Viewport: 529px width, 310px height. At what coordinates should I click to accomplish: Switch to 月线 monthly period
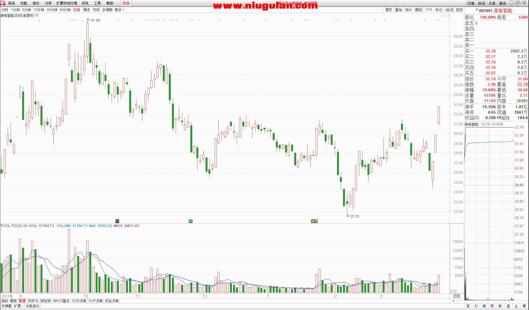[x=96, y=10]
